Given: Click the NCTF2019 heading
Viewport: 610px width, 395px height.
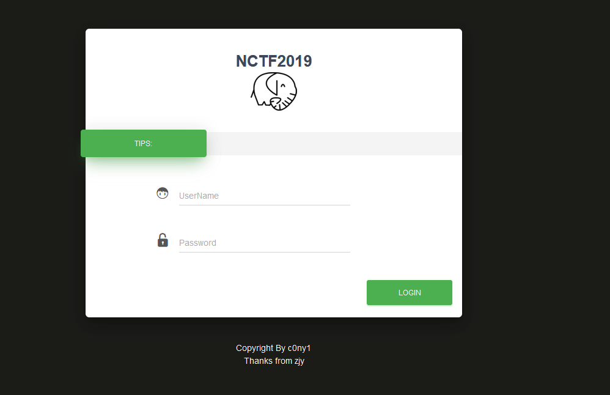Looking at the screenshot, I should click(274, 61).
